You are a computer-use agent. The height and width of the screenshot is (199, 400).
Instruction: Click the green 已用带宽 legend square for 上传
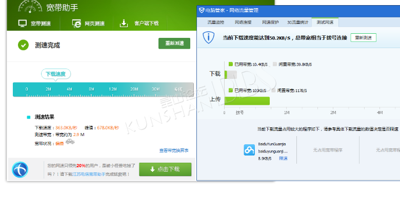coord(231,91)
